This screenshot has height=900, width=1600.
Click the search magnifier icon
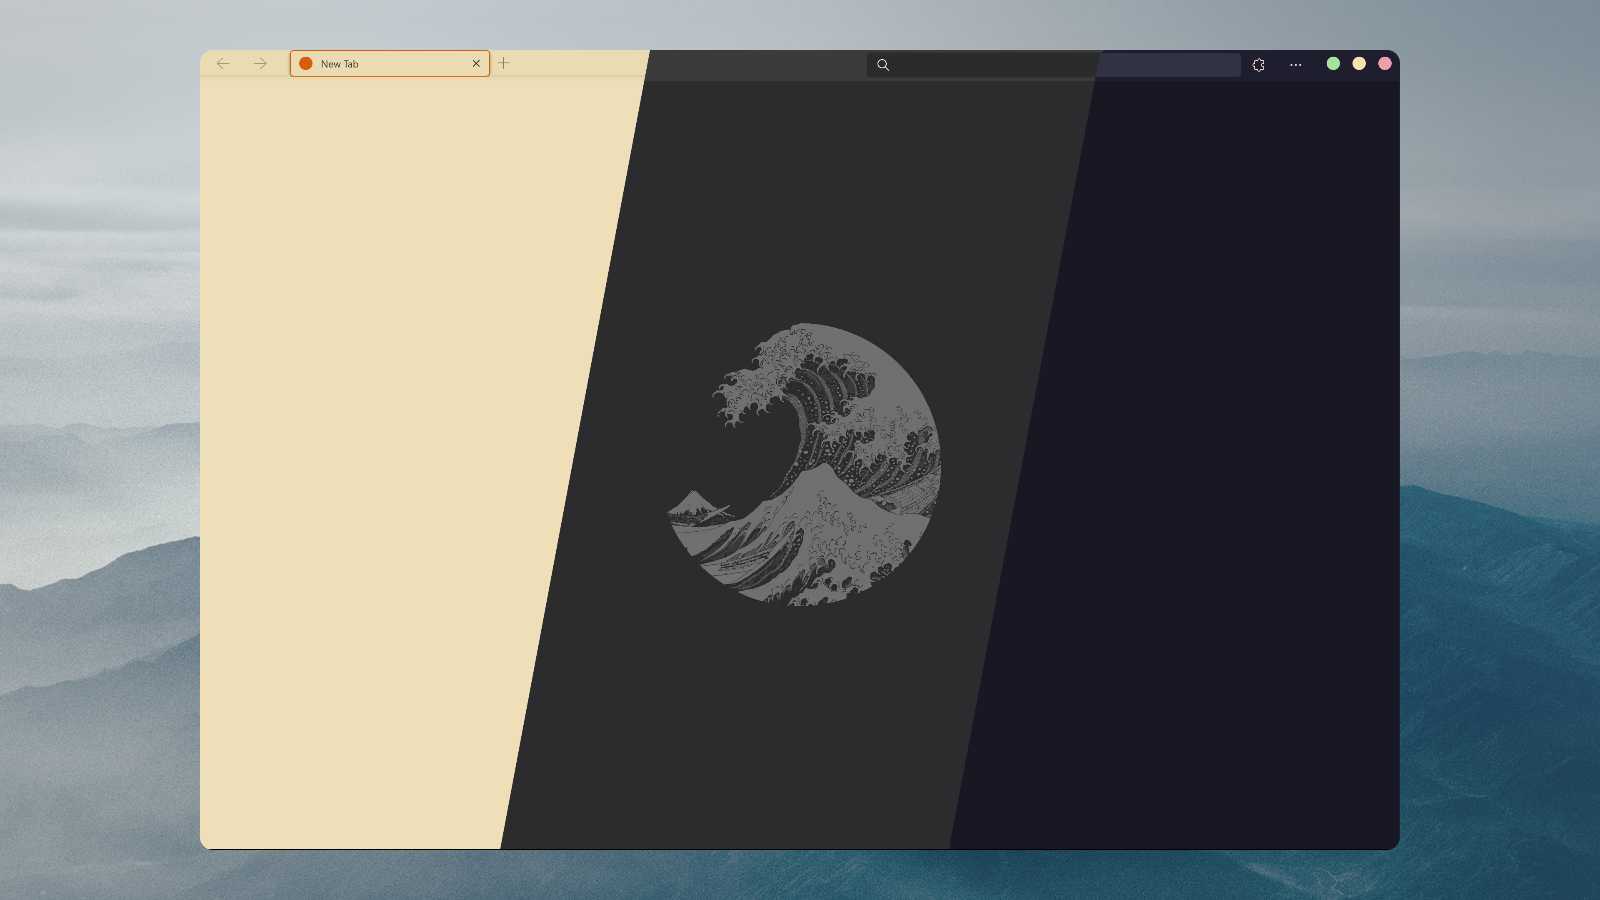(882, 65)
